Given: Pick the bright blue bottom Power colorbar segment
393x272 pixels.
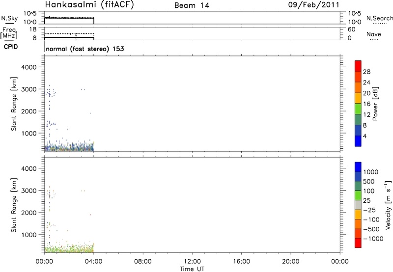Looking at the screenshot, I should pyautogui.click(x=358, y=141).
